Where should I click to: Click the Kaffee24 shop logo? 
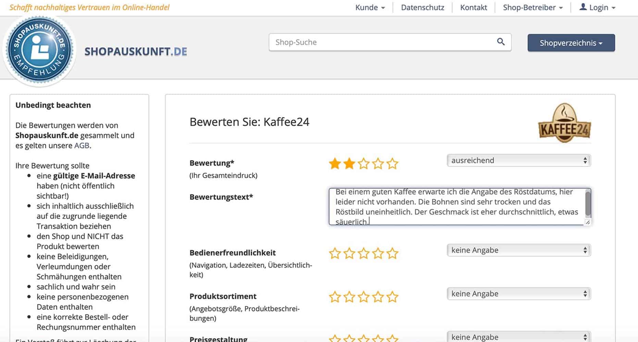tap(564, 123)
